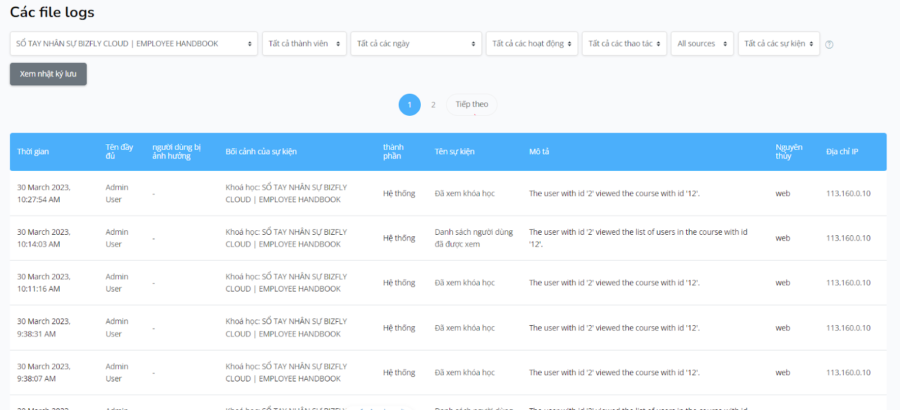
Task: Click timestamp '30 March 2023, 10:14:03 AM'
Action: pos(44,238)
